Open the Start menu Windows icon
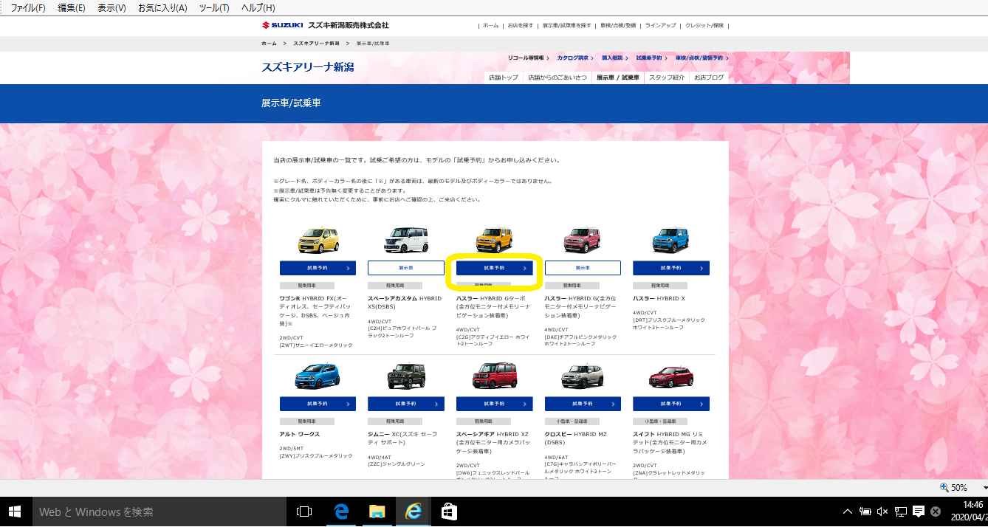 [x=16, y=511]
